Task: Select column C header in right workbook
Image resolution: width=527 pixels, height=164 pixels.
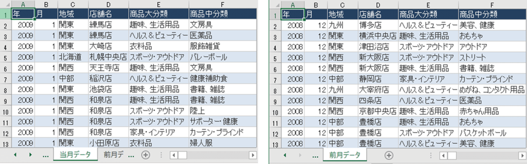Action: (342, 4)
